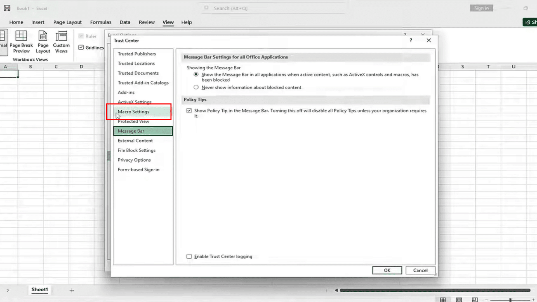Click the Trust Center help question mark
The height and width of the screenshot is (302, 537).
(411, 40)
